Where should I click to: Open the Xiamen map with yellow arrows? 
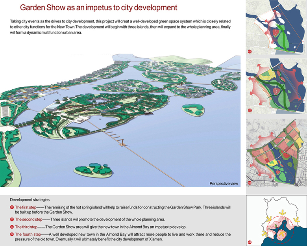click(x=276, y=220)
